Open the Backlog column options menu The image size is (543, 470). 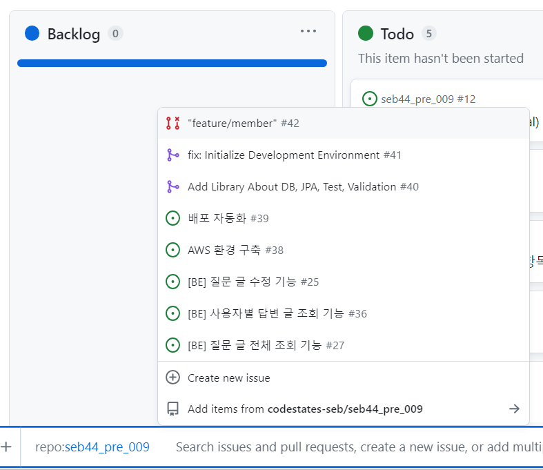(x=308, y=31)
